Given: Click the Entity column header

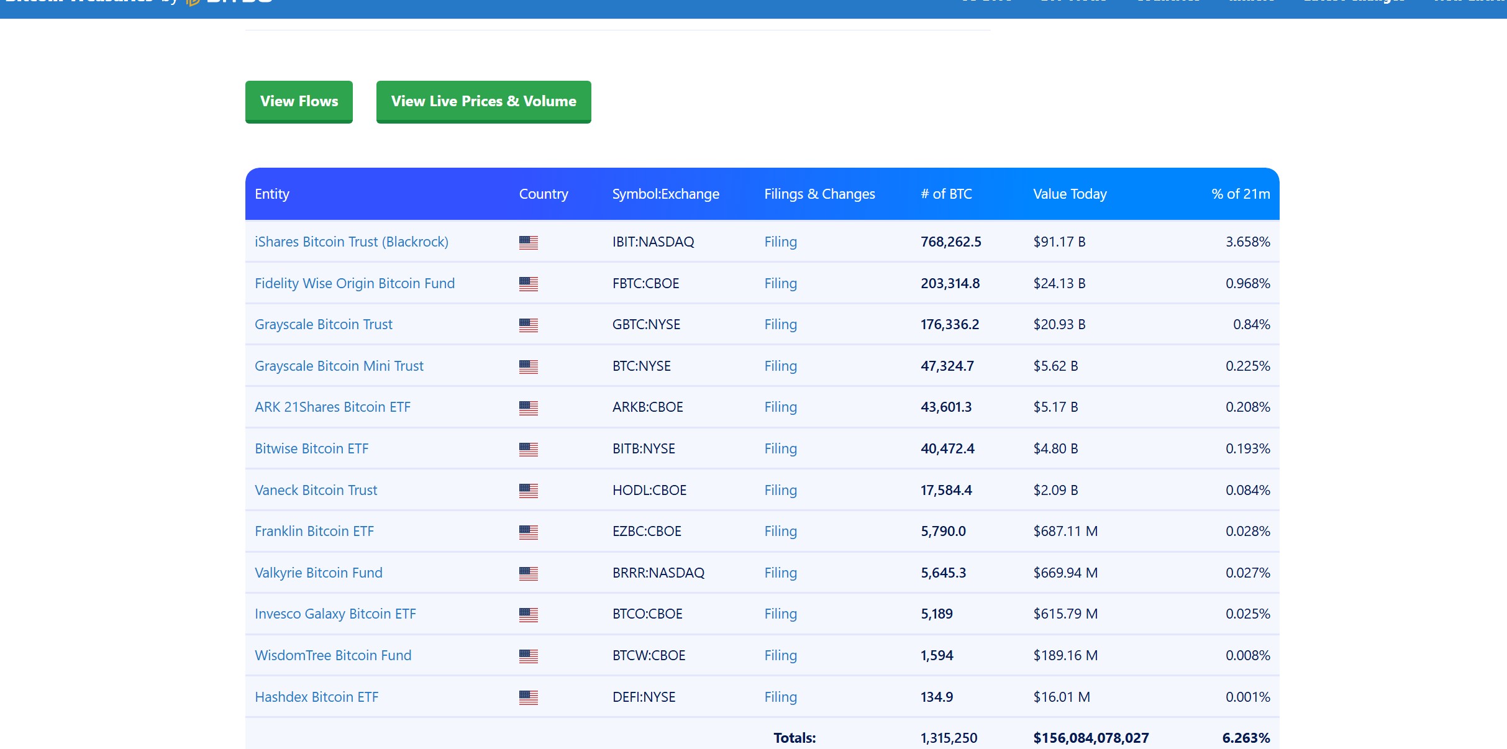Looking at the screenshot, I should 272,194.
